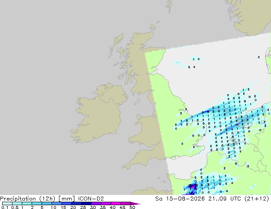Choose the 25–30 mm legend color swatch
271x209 pixels.
(x=86, y=203)
